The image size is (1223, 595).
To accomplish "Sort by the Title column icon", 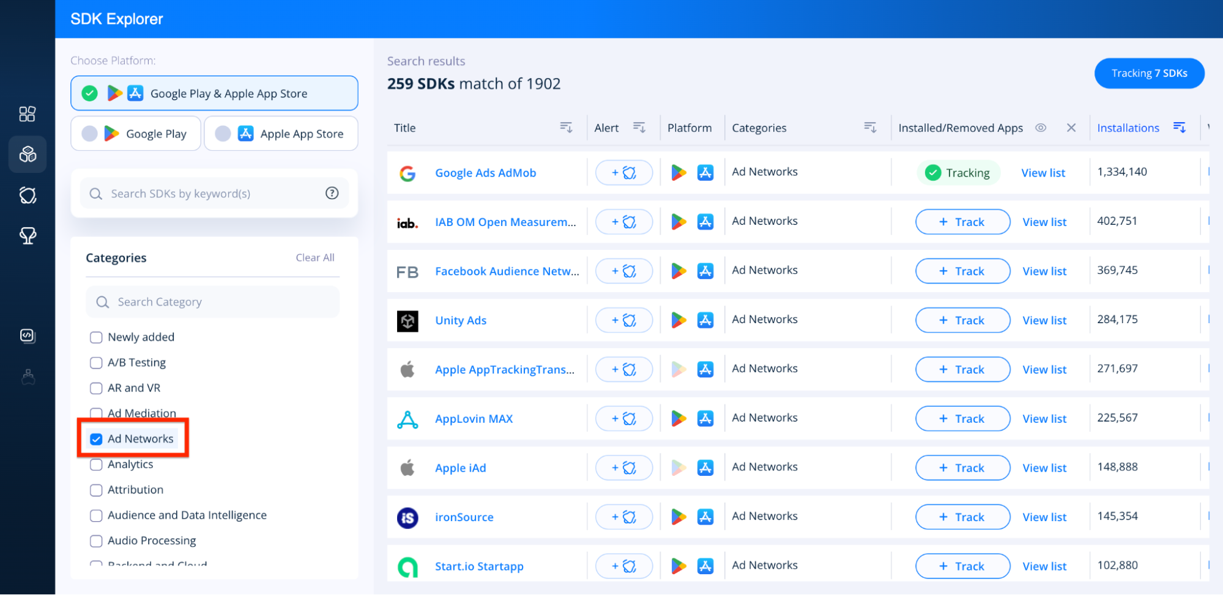I will pyautogui.click(x=567, y=127).
